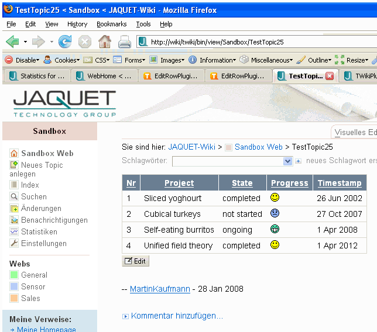Open the View menu
Image resolution: width=377 pixels, height=332 pixels.
pyautogui.click(x=52, y=24)
